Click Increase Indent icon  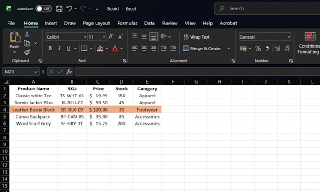pos(173,48)
